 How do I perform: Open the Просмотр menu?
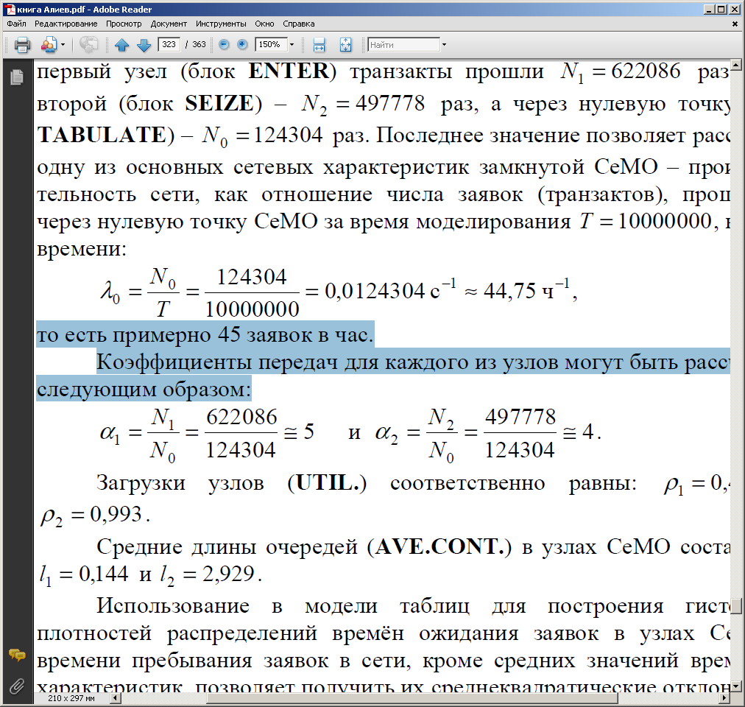124,24
